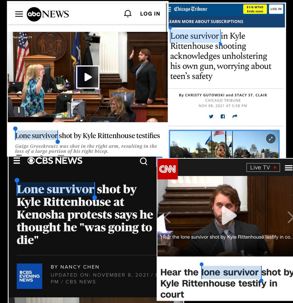293x303 pixels.
Task: Go to next CNN video with right chevron
Action: point(290,217)
